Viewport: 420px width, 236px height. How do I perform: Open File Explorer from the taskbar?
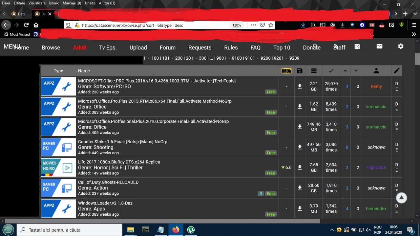click(131, 230)
